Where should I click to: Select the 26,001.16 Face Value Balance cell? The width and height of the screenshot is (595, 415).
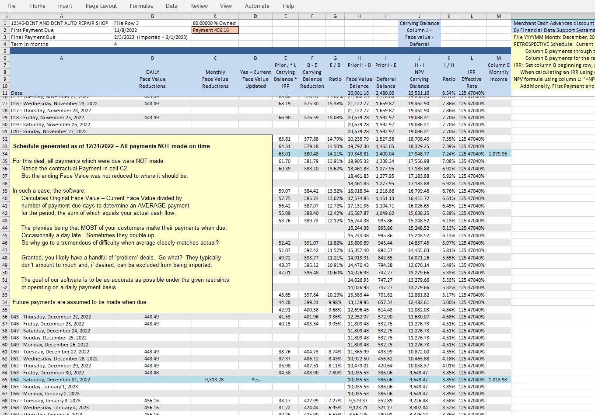click(359, 93)
